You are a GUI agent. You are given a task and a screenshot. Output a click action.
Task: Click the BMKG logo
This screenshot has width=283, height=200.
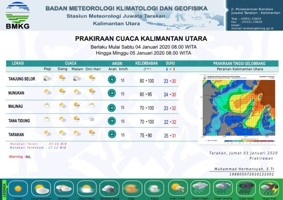pos(17,15)
